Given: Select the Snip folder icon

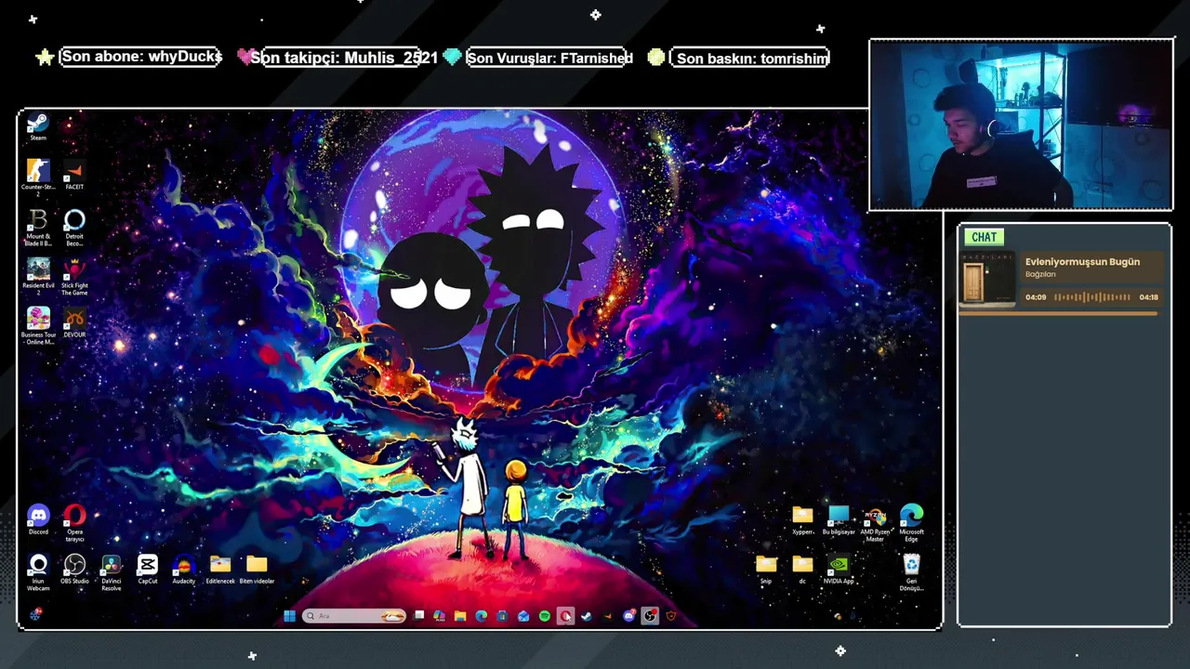Looking at the screenshot, I should pyautogui.click(x=766, y=569).
